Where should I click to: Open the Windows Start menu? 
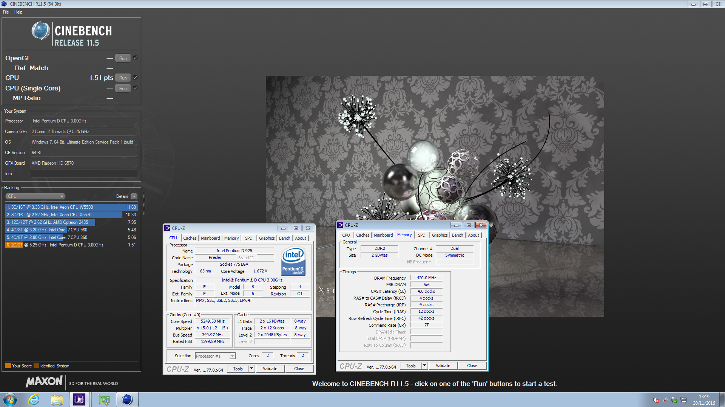click(x=10, y=399)
